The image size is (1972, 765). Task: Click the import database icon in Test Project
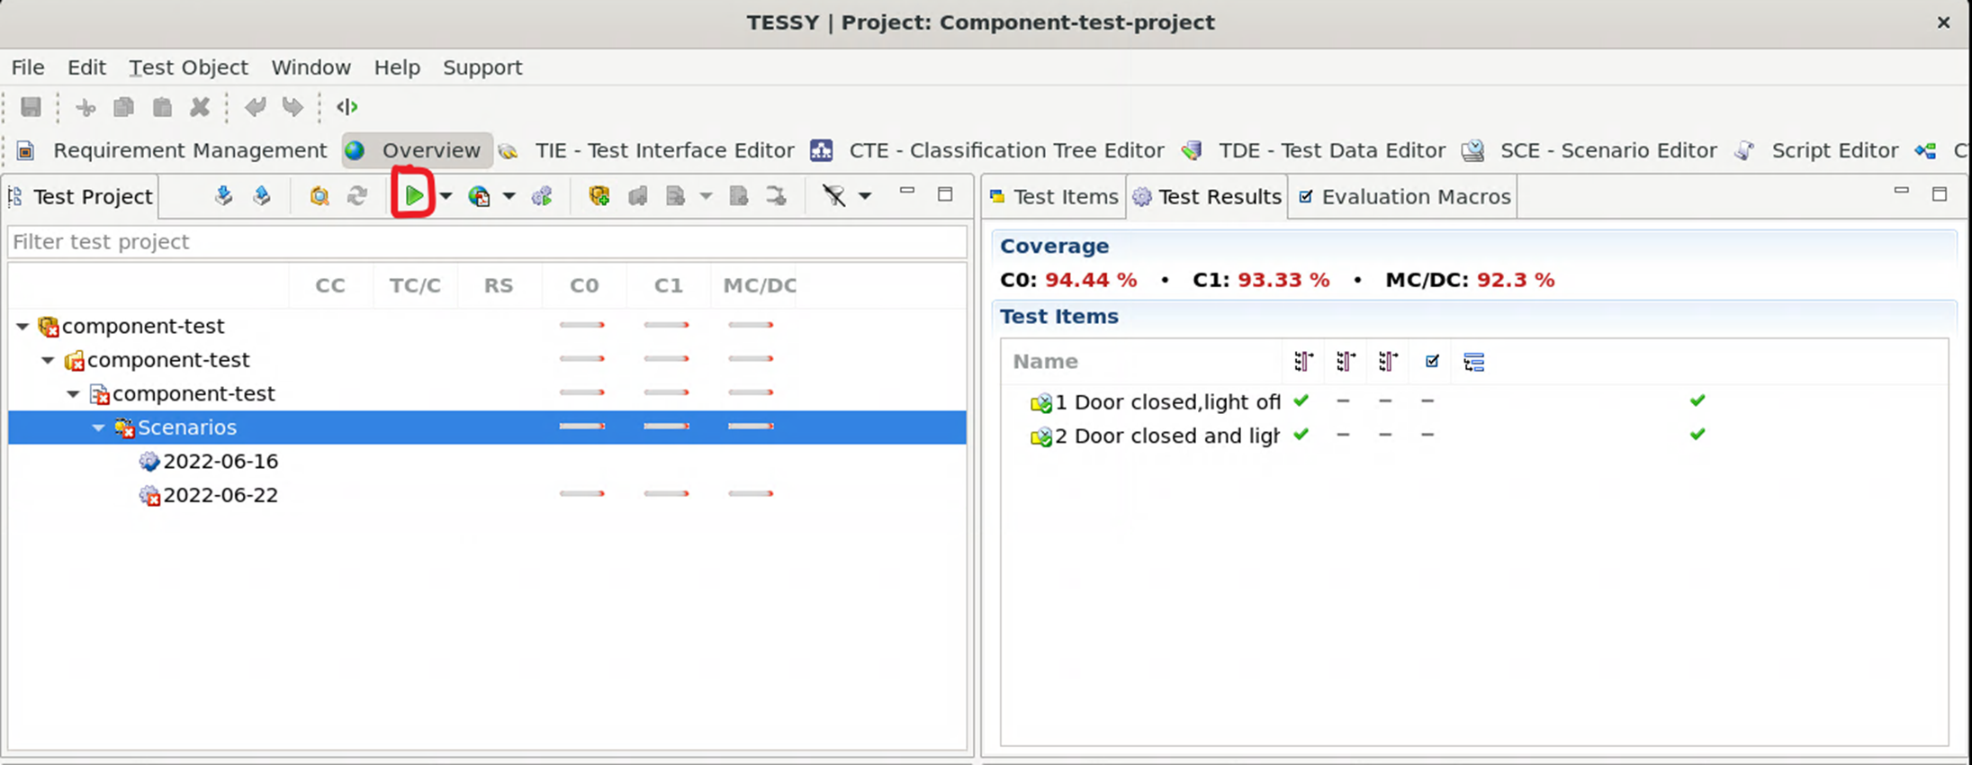[x=223, y=195]
